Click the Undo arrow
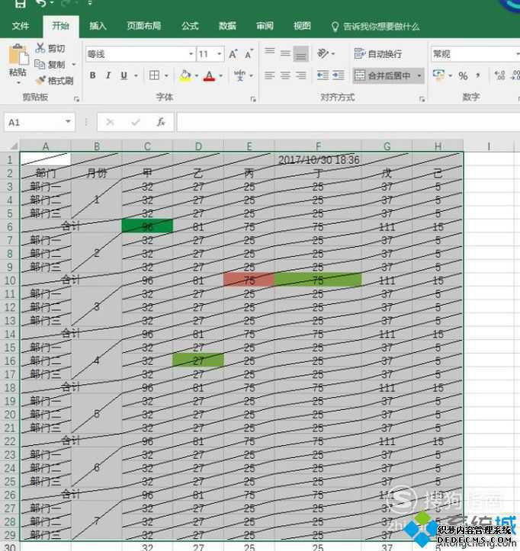Screen dimensions: 520x551 pyautogui.click(x=41, y=4)
